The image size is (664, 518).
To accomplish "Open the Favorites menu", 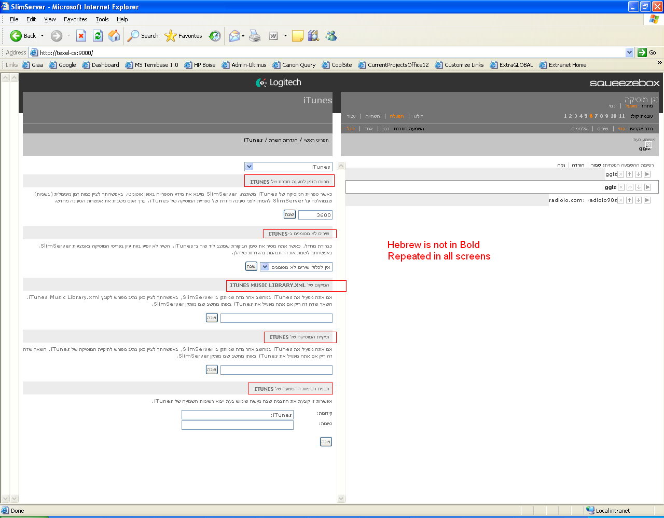I will pyautogui.click(x=75, y=19).
